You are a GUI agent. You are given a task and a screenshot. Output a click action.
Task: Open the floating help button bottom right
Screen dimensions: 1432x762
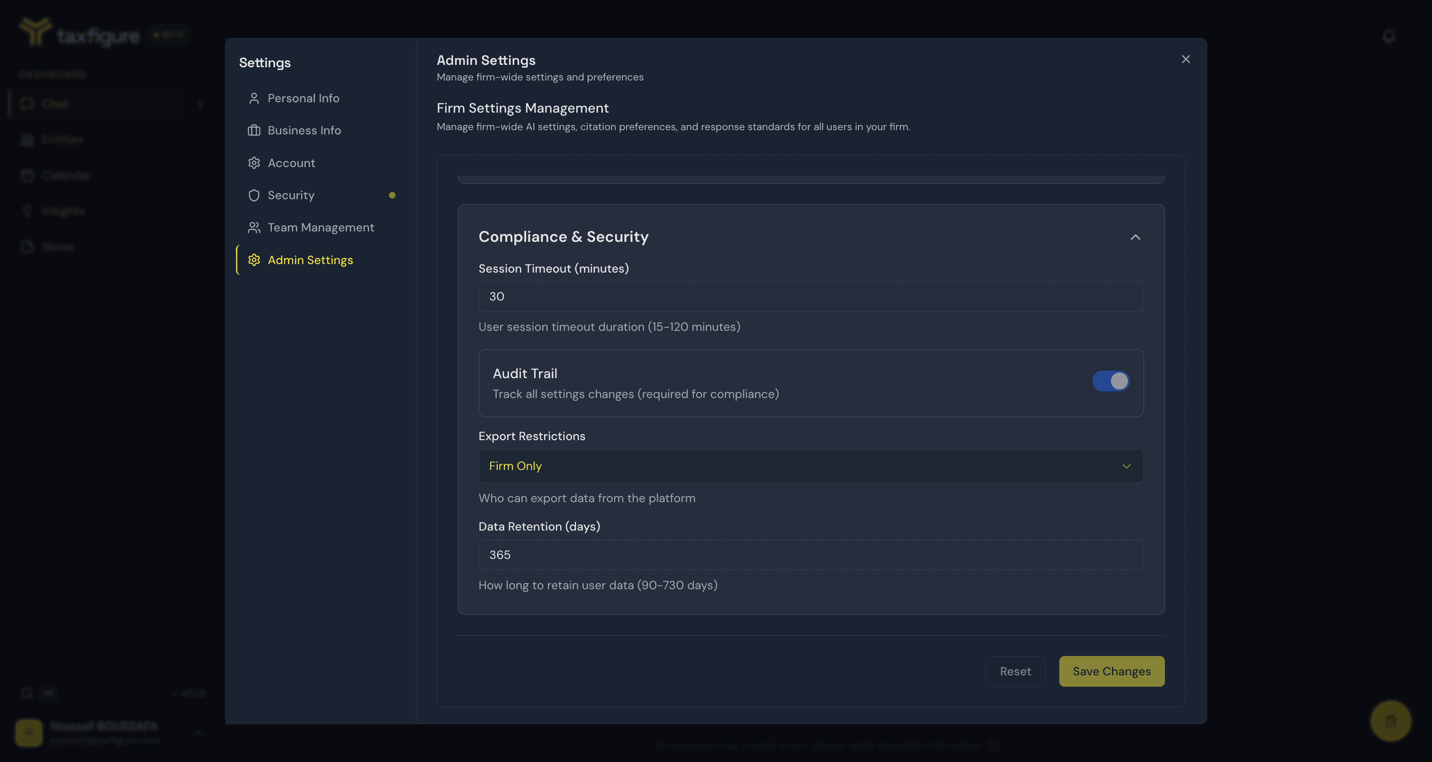point(1391,721)
